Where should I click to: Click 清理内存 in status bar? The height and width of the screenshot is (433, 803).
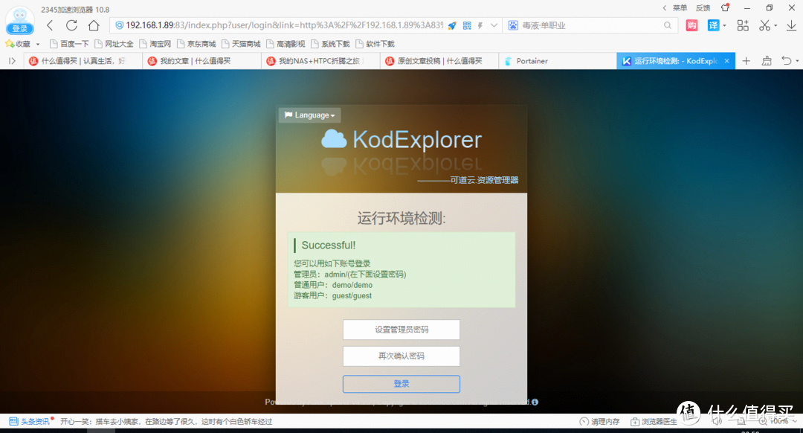pos(599,422)
